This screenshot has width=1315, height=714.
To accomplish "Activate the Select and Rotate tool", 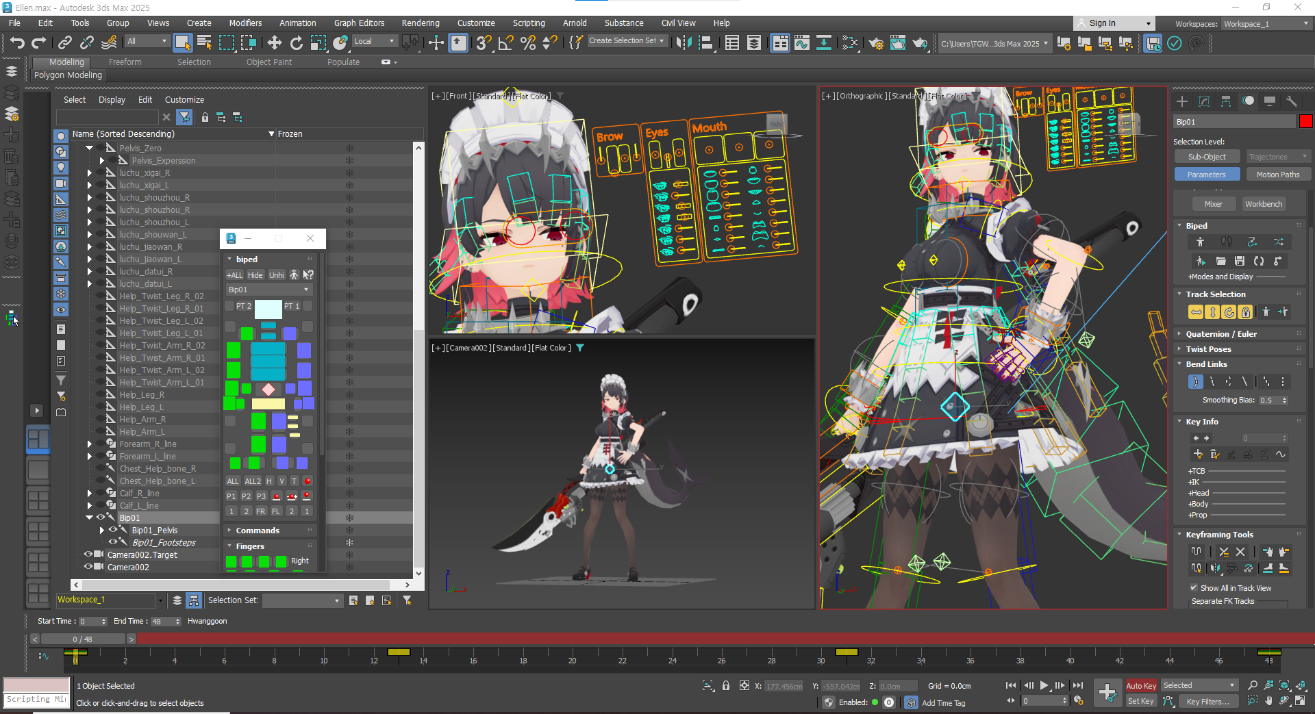I will tap(297, 43).
